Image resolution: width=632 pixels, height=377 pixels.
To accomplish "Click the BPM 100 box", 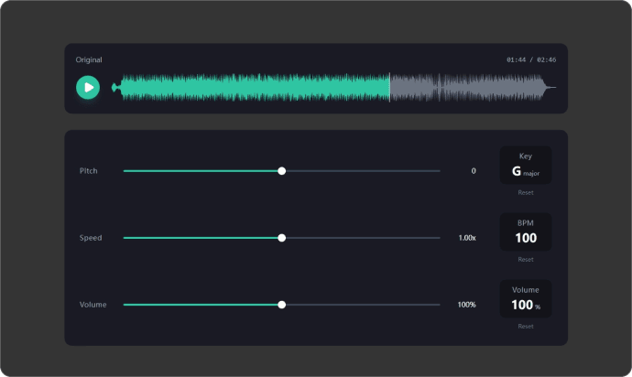I will tap(526, 232).
